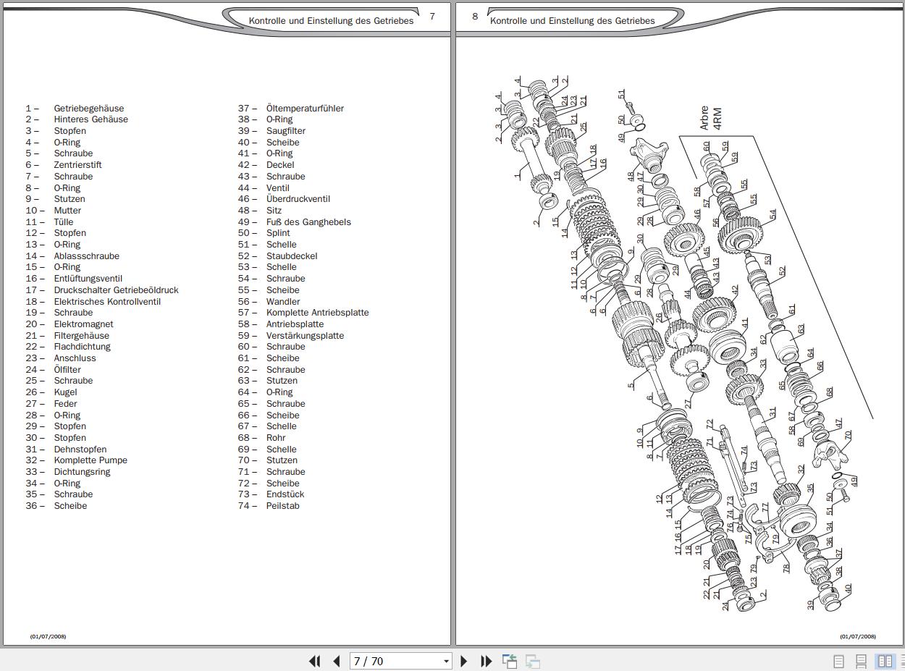The height and width of the screenshot is (671, 905).
Task: Select two-page facing view
Action: point(885,661)
